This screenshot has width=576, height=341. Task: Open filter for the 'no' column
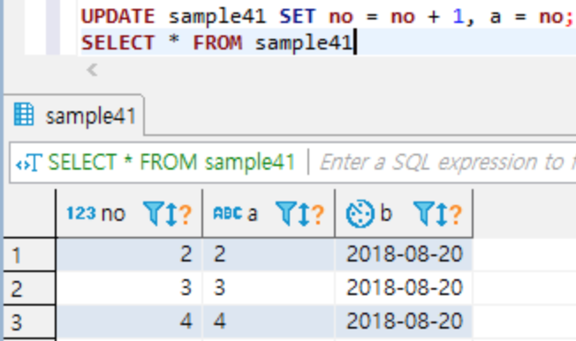[153, 213]
